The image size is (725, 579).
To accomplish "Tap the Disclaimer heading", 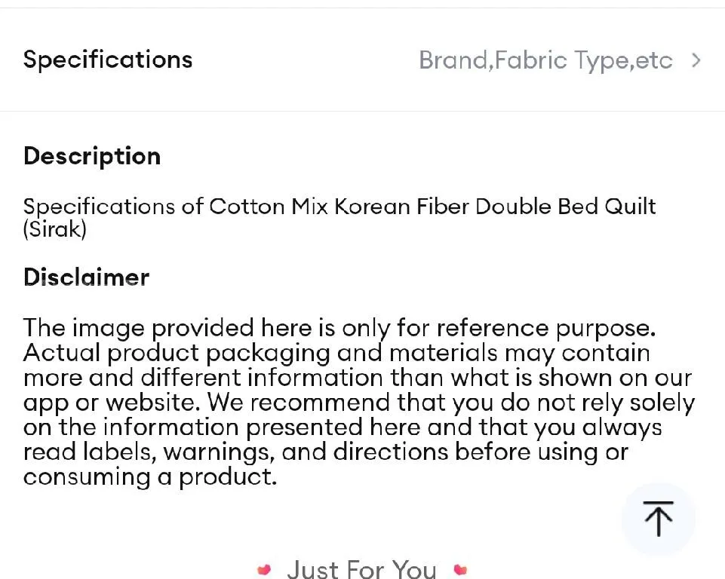I will pyautogui.click(x=86, y=277).
